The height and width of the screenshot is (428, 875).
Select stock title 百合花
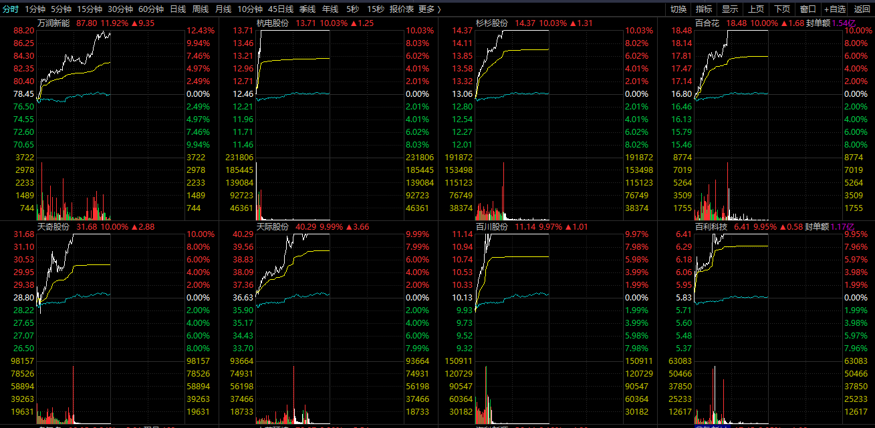point(707,23)
